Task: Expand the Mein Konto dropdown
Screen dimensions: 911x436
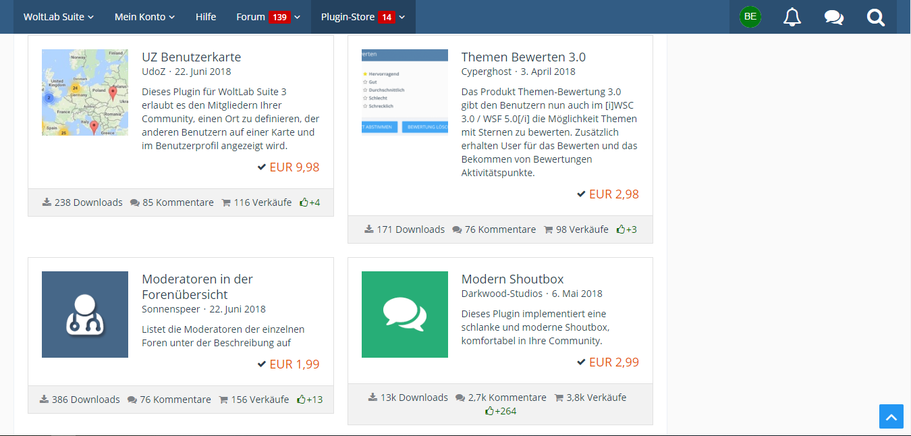Action: pos(144,17)
